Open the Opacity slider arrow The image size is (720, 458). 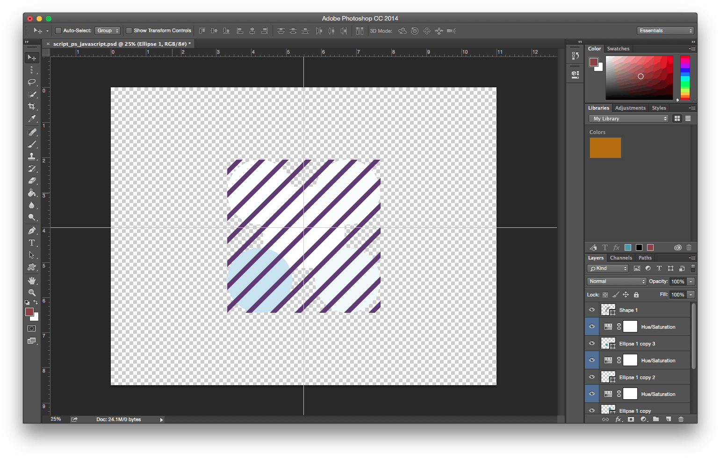(691, 282)
